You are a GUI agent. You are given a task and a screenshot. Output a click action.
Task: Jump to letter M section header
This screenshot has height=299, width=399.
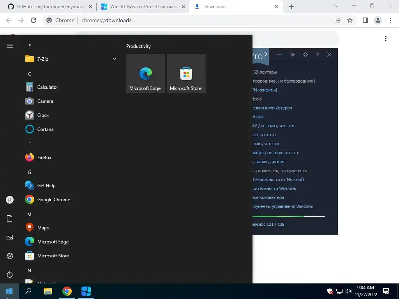(x=30, y=215)
